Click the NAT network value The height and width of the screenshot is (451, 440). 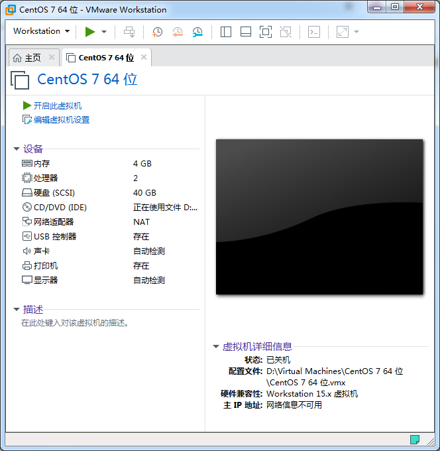click(x=141, y=222)
